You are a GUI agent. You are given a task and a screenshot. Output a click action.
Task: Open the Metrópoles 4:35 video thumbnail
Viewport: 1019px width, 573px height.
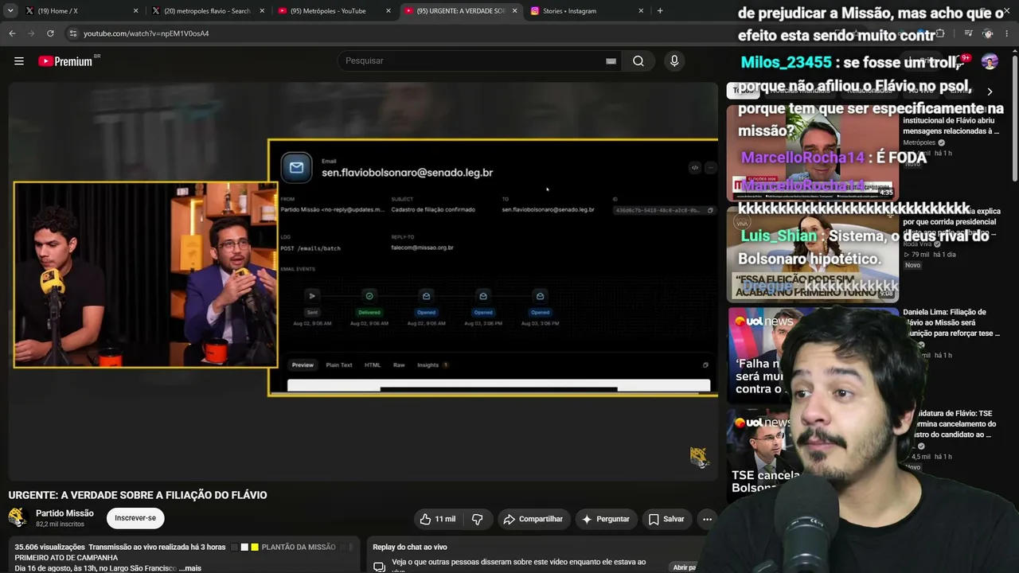click(x=813, y=152)
